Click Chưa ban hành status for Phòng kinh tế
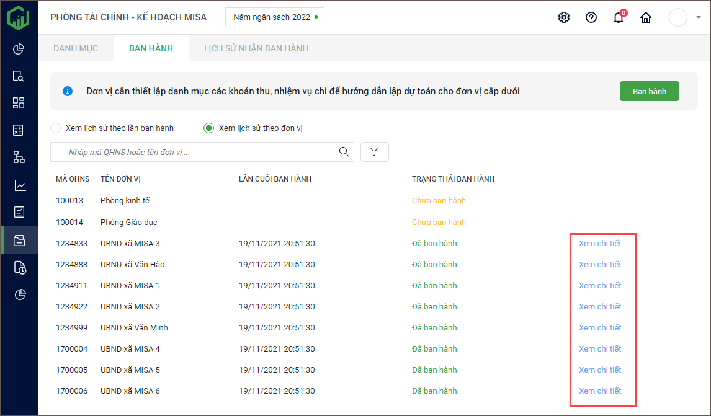 tap(439, 200)
